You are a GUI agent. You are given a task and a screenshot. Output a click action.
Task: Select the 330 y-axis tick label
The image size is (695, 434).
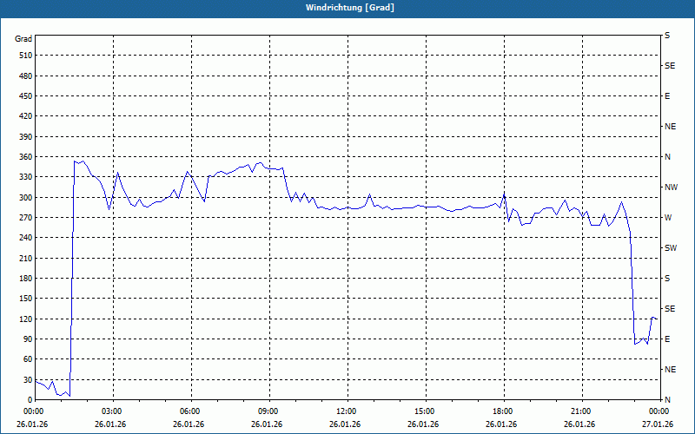pyautogui.click(x=26, y=177)
